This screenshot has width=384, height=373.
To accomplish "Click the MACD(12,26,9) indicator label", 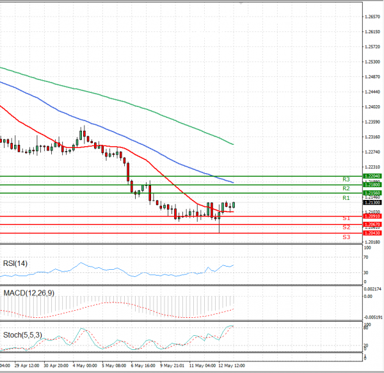I will (29, 293).
